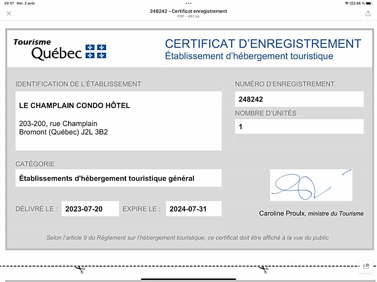
Task: Select the 'Expire le' date 2024-07-31
Action: (x=194, y=209)
